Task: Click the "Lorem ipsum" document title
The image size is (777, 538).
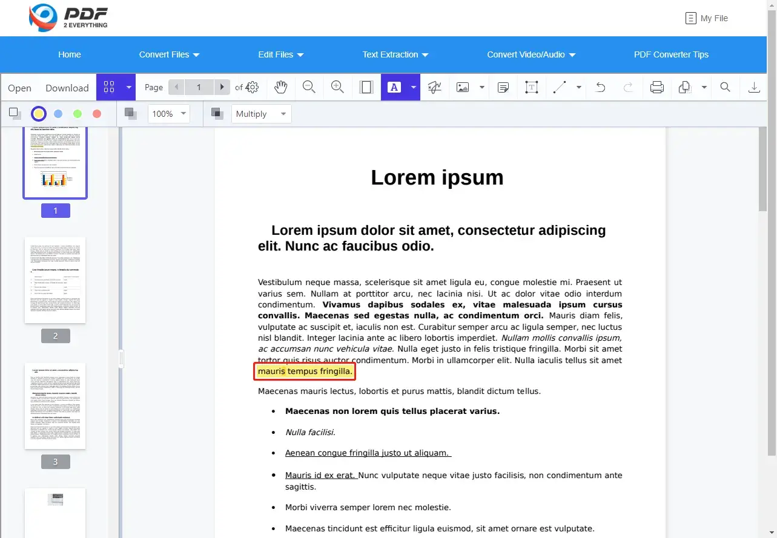Action: [437, 177]
